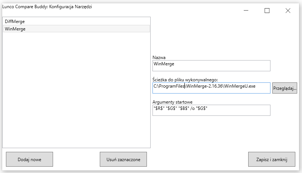302x173 pixels.
Task: Minimize the Konfiguracja Narzędzi window
Action: pyautogui.click(x=246, y=11)
